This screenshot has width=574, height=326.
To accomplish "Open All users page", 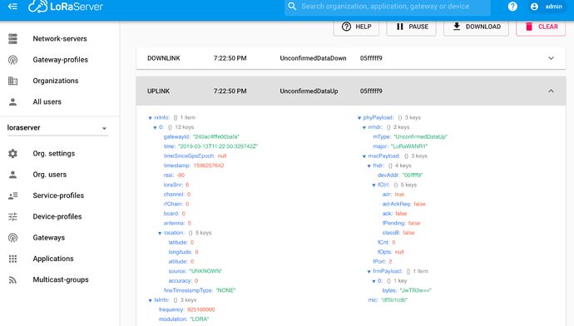I will 47,101.
